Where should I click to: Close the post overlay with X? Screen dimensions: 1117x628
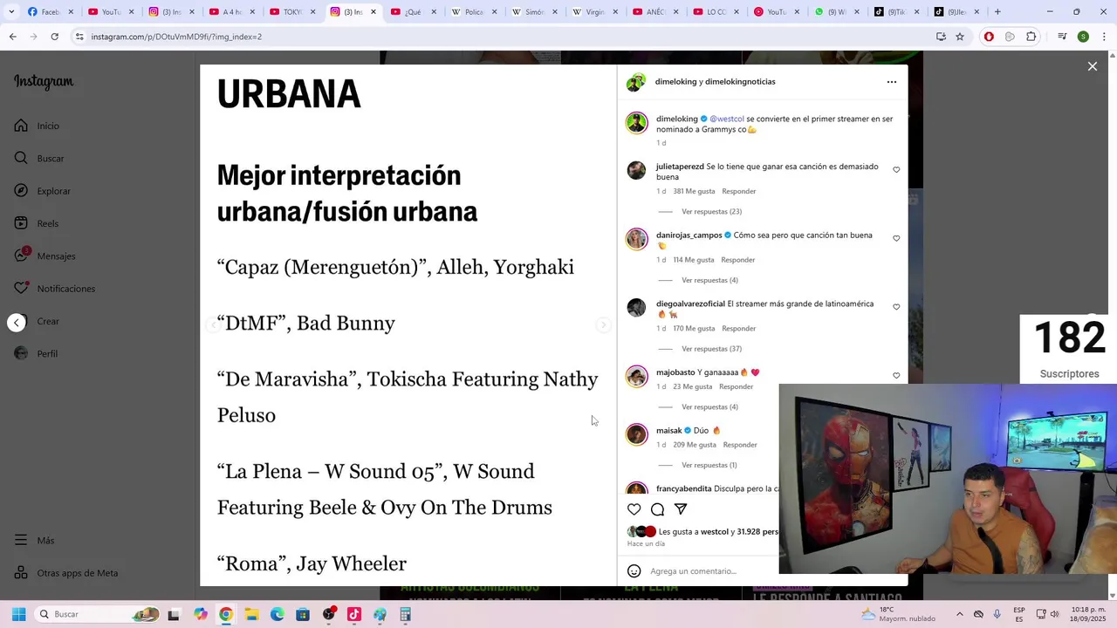tap(1092, 66)
